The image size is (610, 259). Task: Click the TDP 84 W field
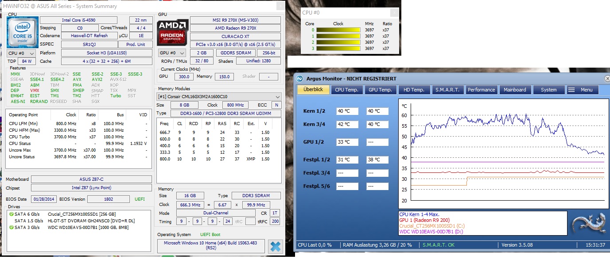(27, 61)
